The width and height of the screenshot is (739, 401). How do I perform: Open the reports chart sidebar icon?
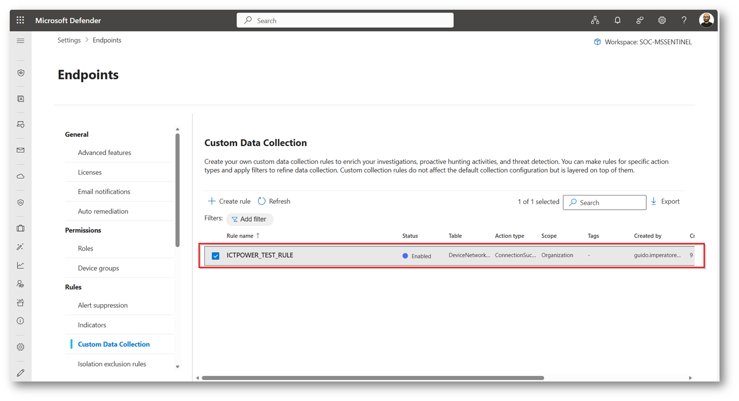[x=20, y=265]
